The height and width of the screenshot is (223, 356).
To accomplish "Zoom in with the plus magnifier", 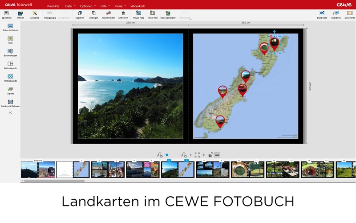I will click(x=184, y=155).
